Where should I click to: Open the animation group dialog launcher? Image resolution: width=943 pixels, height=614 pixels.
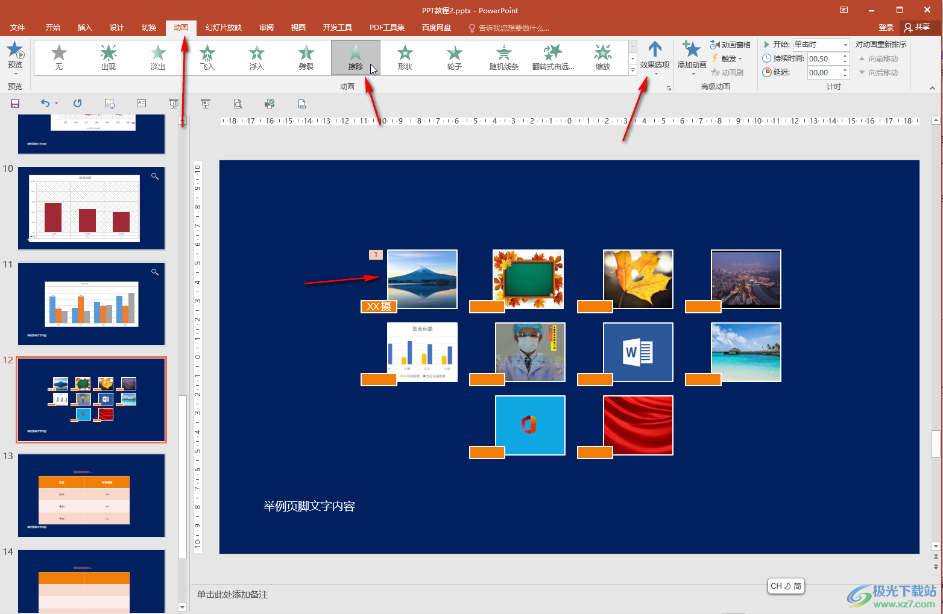(668, 88)
